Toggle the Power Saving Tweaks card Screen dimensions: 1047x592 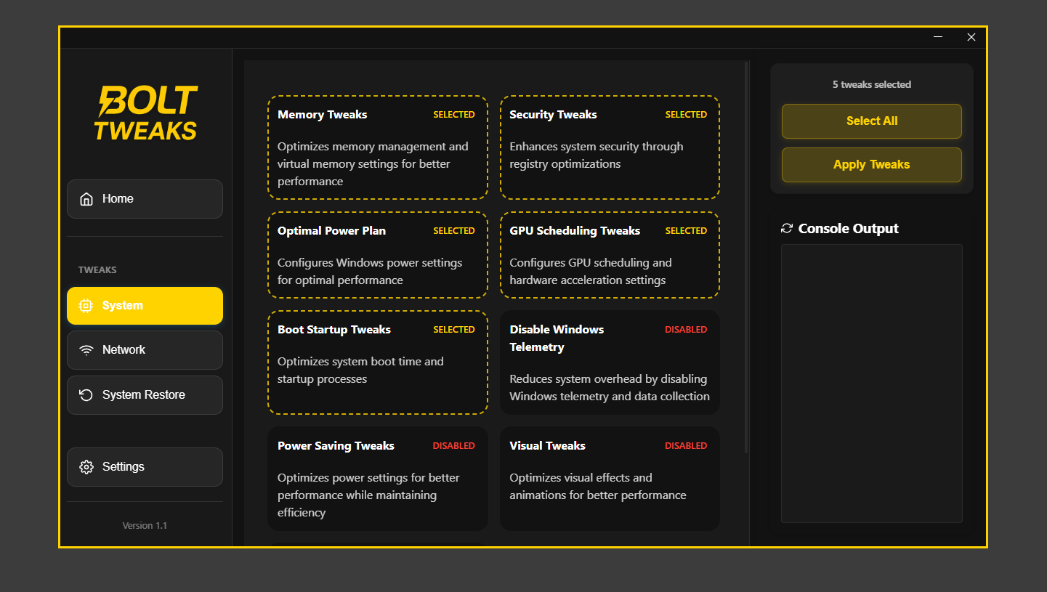[377, 479]
